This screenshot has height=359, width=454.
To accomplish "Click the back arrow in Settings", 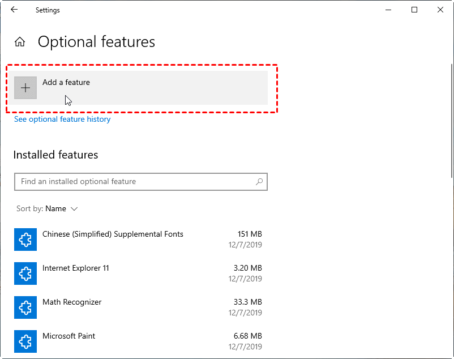I will pyautogui.click(x=14, y=10).
